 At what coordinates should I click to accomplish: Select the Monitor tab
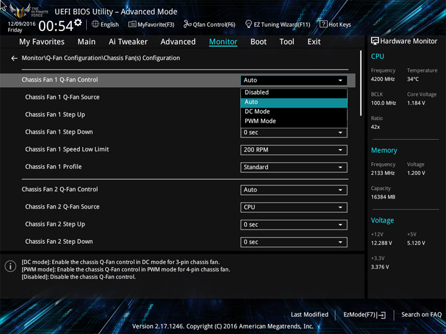[x=223, y=42]
